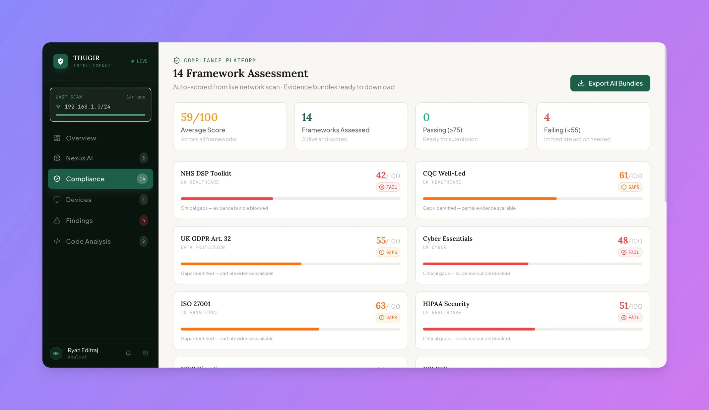Open the Cyber Essentials card title

(x=448, y=238)
